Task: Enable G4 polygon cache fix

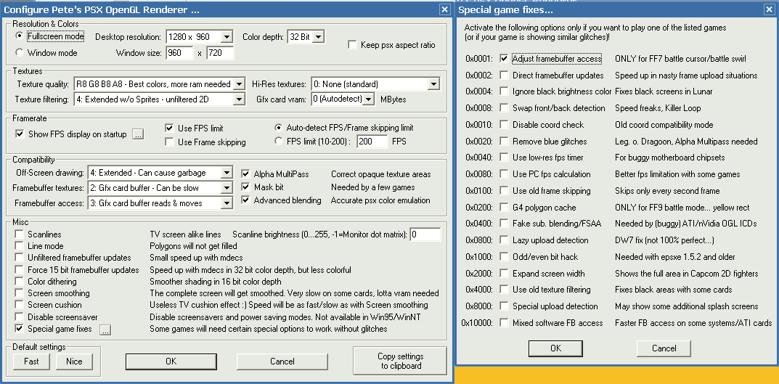Action: 504,207
